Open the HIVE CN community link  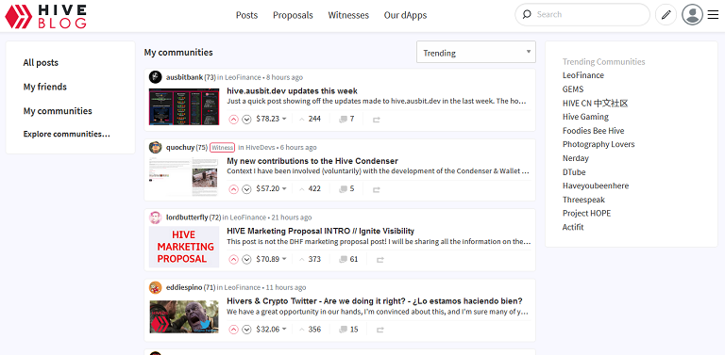click(596, 103)
